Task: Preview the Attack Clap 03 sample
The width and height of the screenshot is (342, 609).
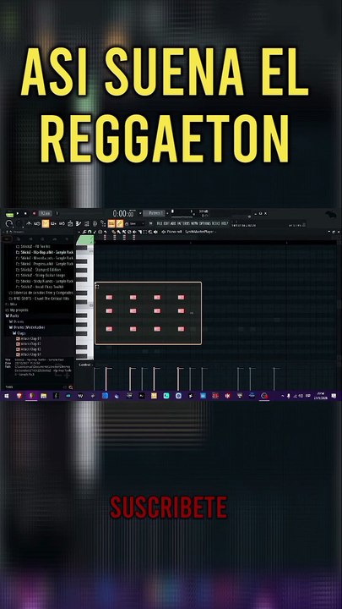Action: tap(29, 349)
